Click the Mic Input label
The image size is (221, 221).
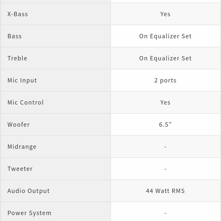[x=22, y=81]
